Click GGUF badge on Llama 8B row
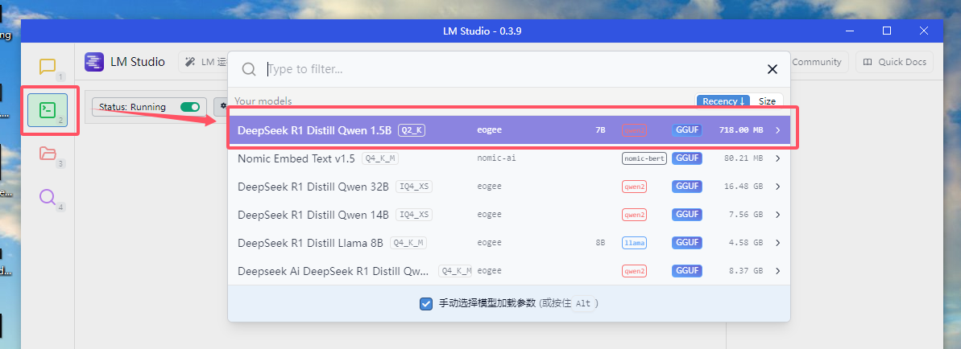Image resolution: width=961 pixels, height=349 pixels. [687, 243]
